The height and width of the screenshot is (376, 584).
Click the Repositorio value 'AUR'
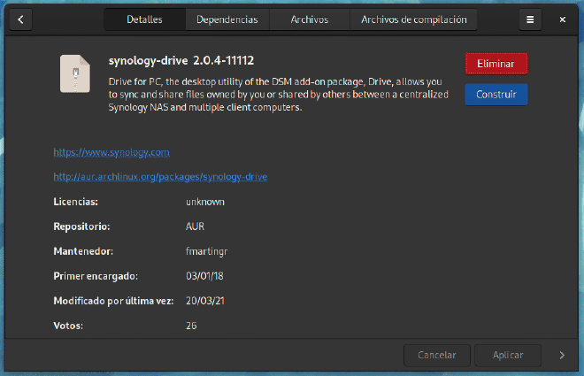(x=196, y=226)
